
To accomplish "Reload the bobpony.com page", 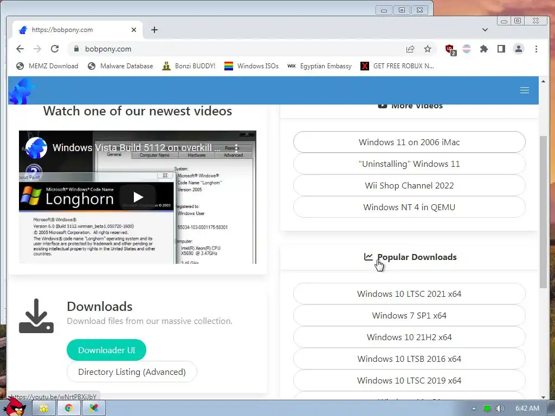I will click(x=55, y=49).
